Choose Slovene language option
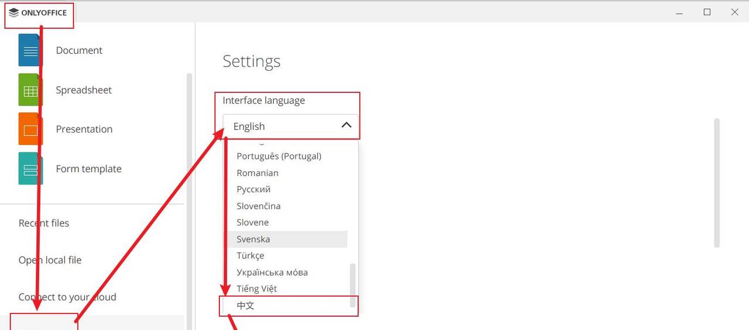The width and height of the screenshot is (749, 330). coord(253,223)
